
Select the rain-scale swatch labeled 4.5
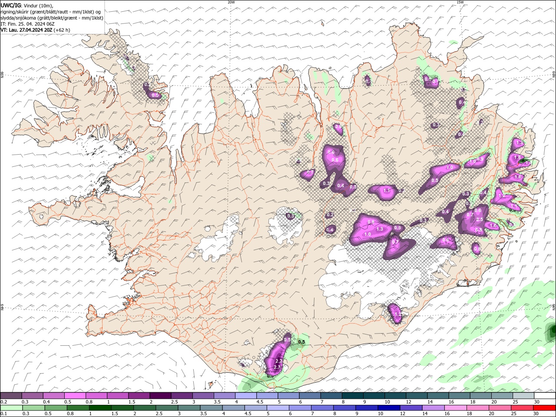pyautogui.click(x=255, y=408)
